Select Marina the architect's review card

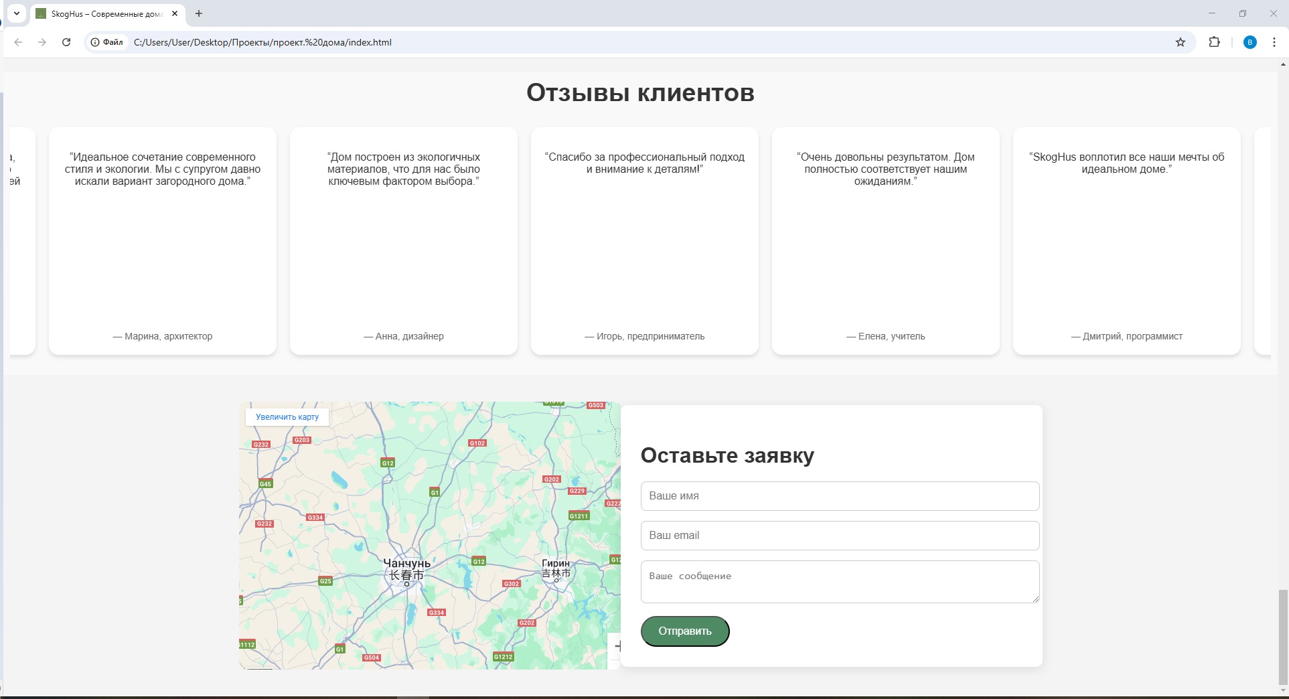[163, 241]
